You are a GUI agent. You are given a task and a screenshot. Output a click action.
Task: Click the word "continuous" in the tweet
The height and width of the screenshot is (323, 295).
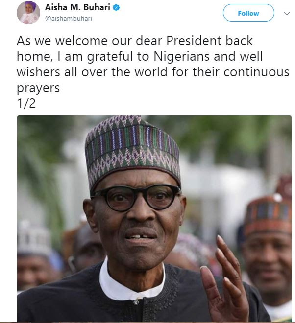click(256, 72)
